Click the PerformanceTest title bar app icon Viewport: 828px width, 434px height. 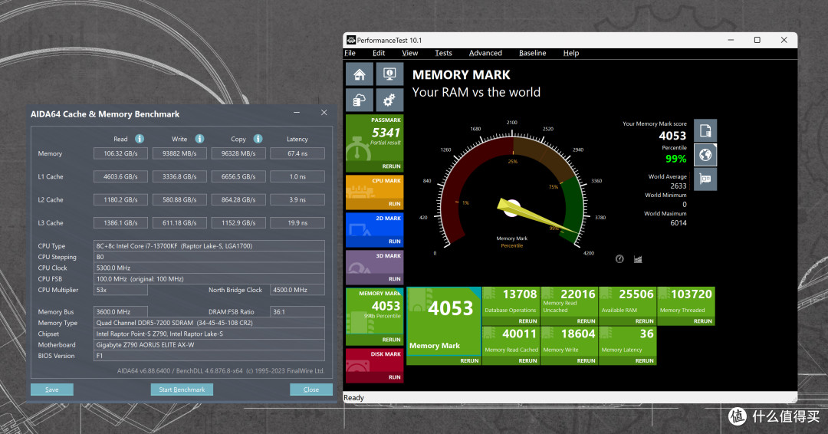coord(350,40)
